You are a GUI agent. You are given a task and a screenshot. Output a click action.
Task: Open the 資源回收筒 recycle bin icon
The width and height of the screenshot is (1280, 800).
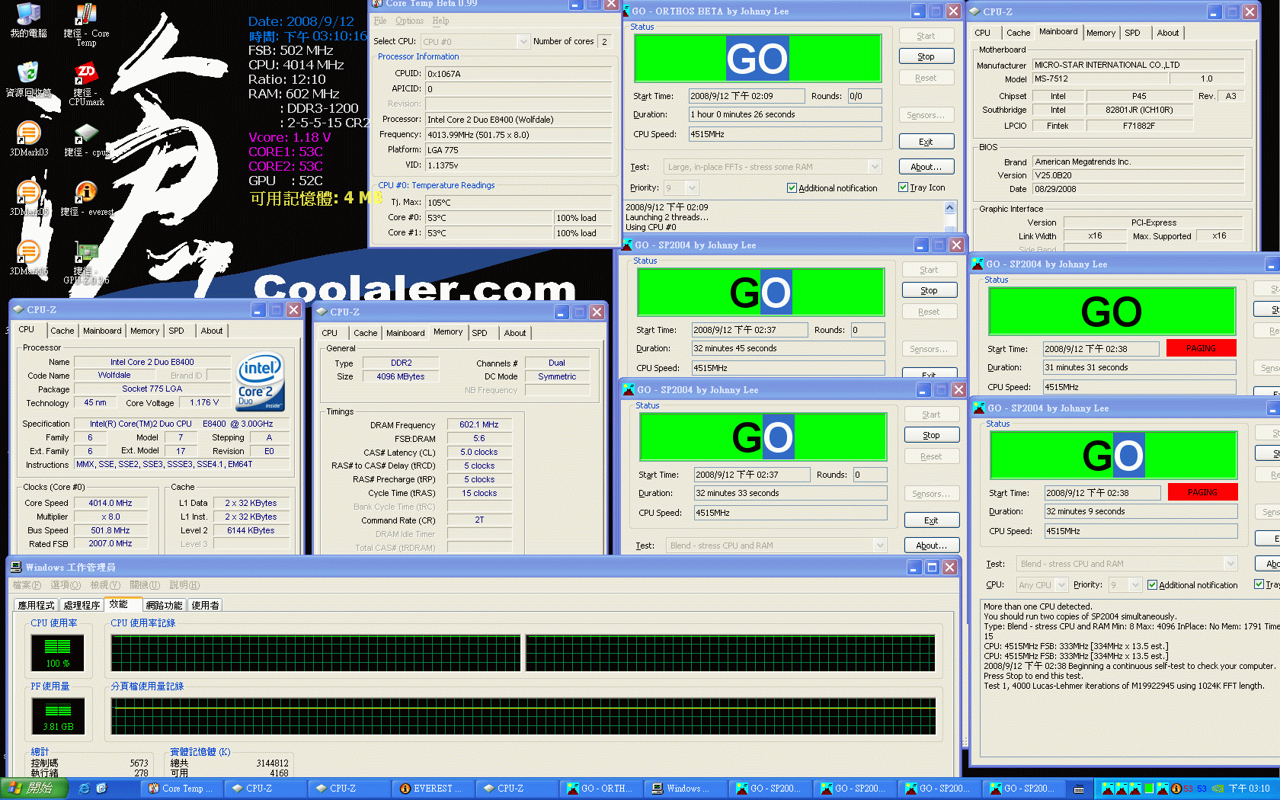pos(28,79)
